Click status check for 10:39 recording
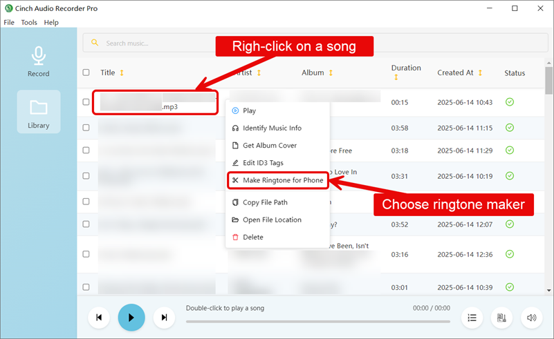554x339 pixels. point(510,287)
